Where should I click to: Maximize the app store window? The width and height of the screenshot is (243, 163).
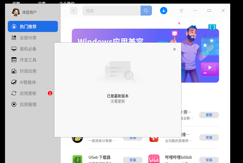pos(209,11)
